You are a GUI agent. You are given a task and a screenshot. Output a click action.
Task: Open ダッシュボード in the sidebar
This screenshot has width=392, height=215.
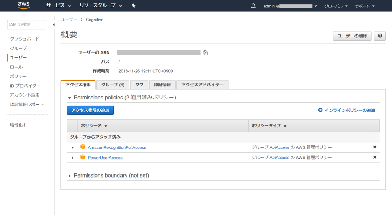(x=24, y=39)
